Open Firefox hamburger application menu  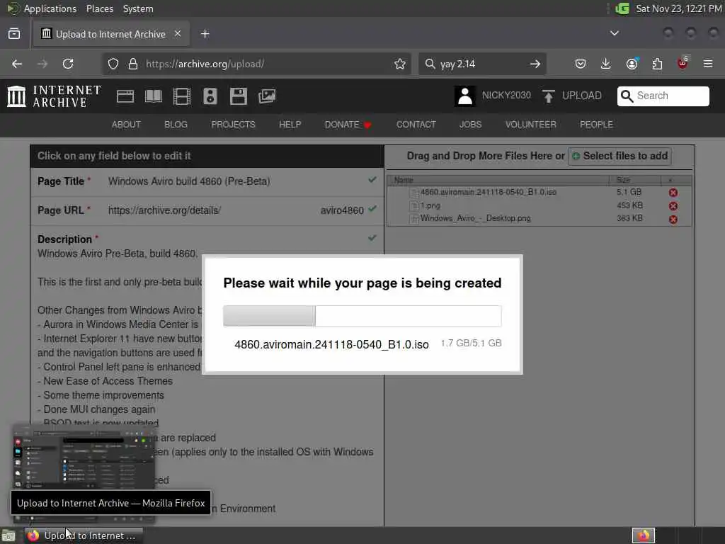[x=708, y=64]
